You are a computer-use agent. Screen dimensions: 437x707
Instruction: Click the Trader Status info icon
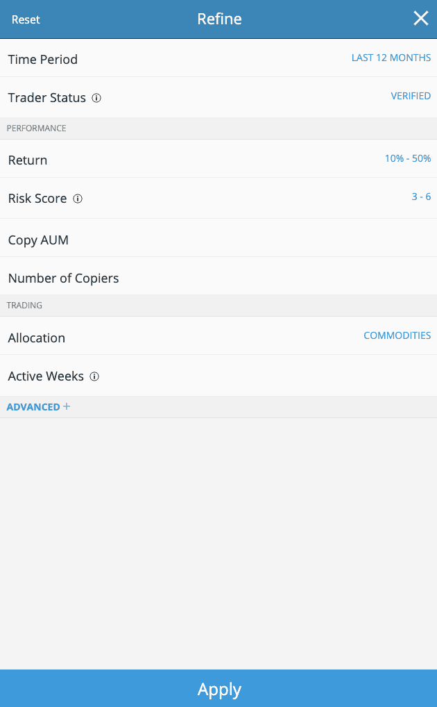(96, 98)
